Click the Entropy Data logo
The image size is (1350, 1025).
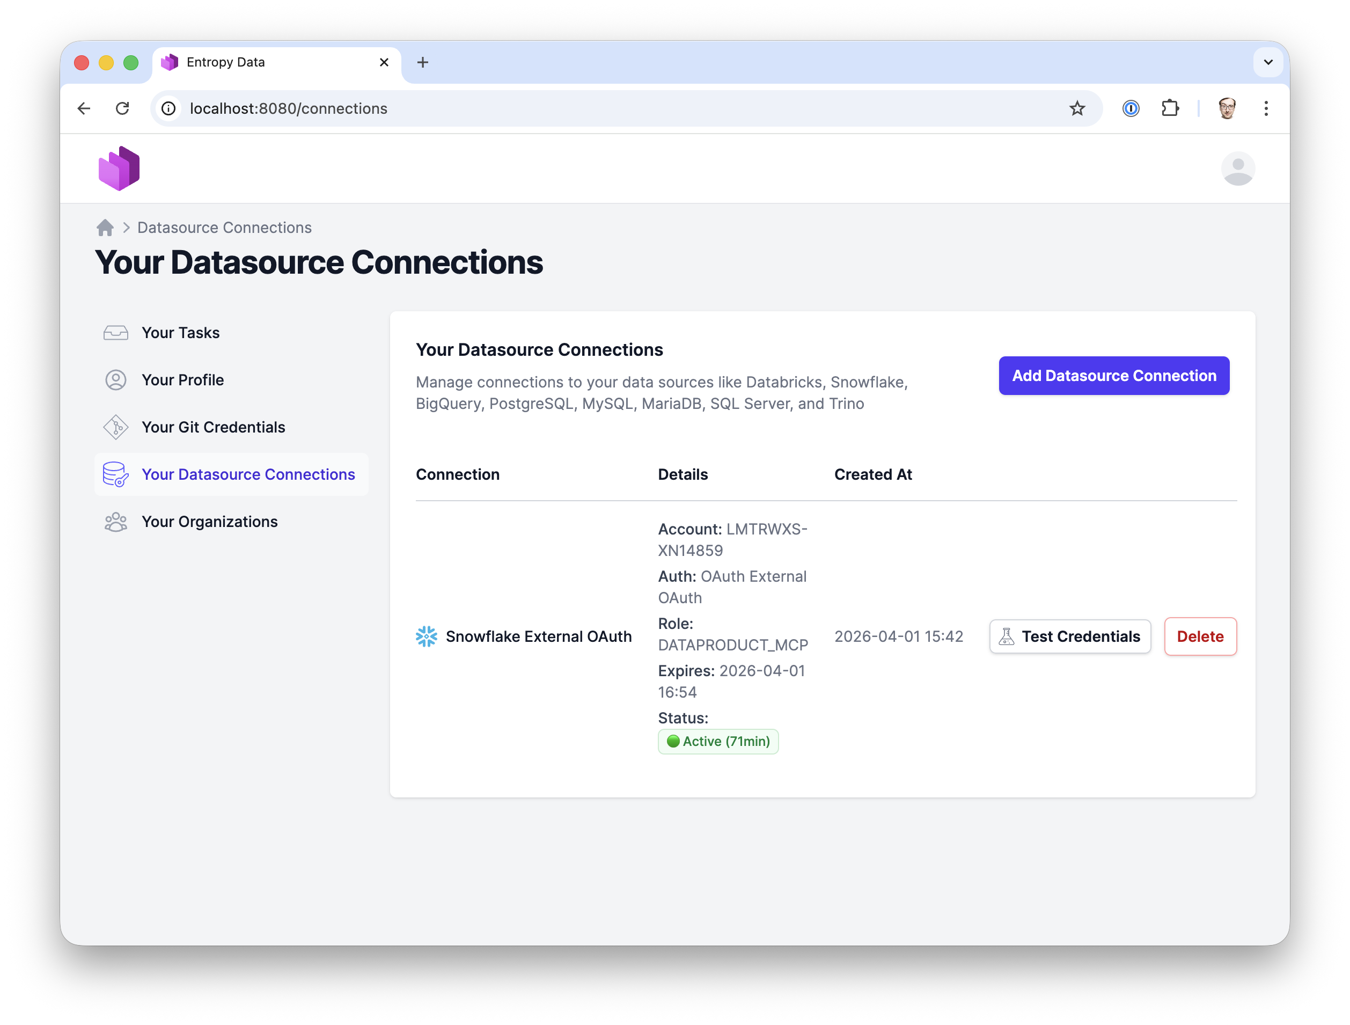[x=119, y=168]
